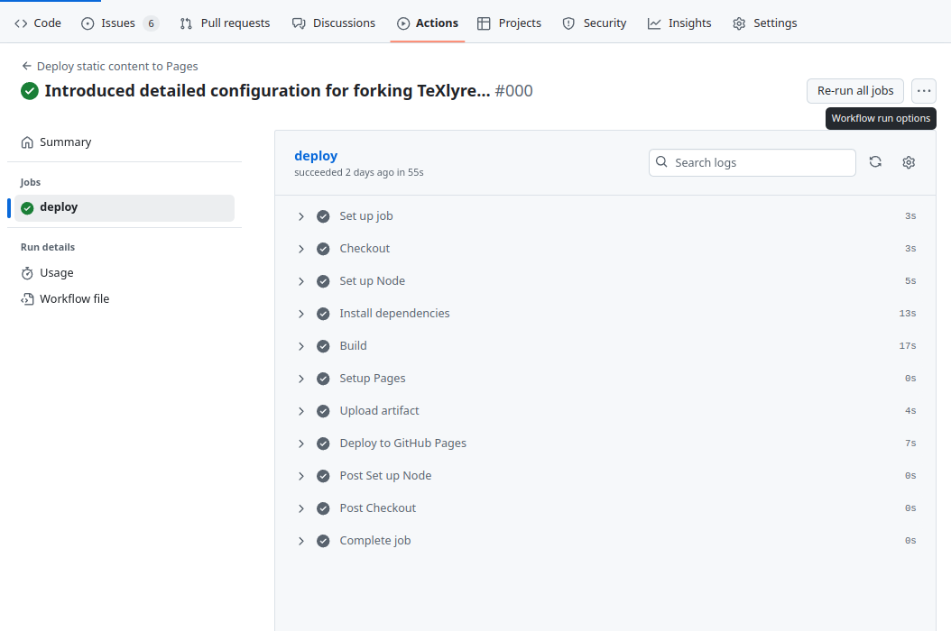Expand the Install dependencies step
Viewport: 951px width, 631px height.
pos(301,314)
